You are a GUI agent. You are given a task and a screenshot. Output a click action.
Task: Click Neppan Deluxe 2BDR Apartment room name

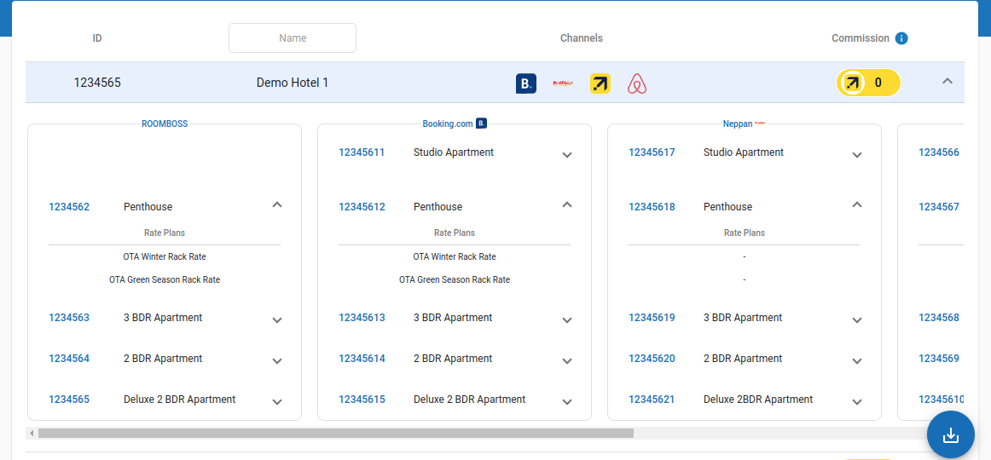[758, 400]
